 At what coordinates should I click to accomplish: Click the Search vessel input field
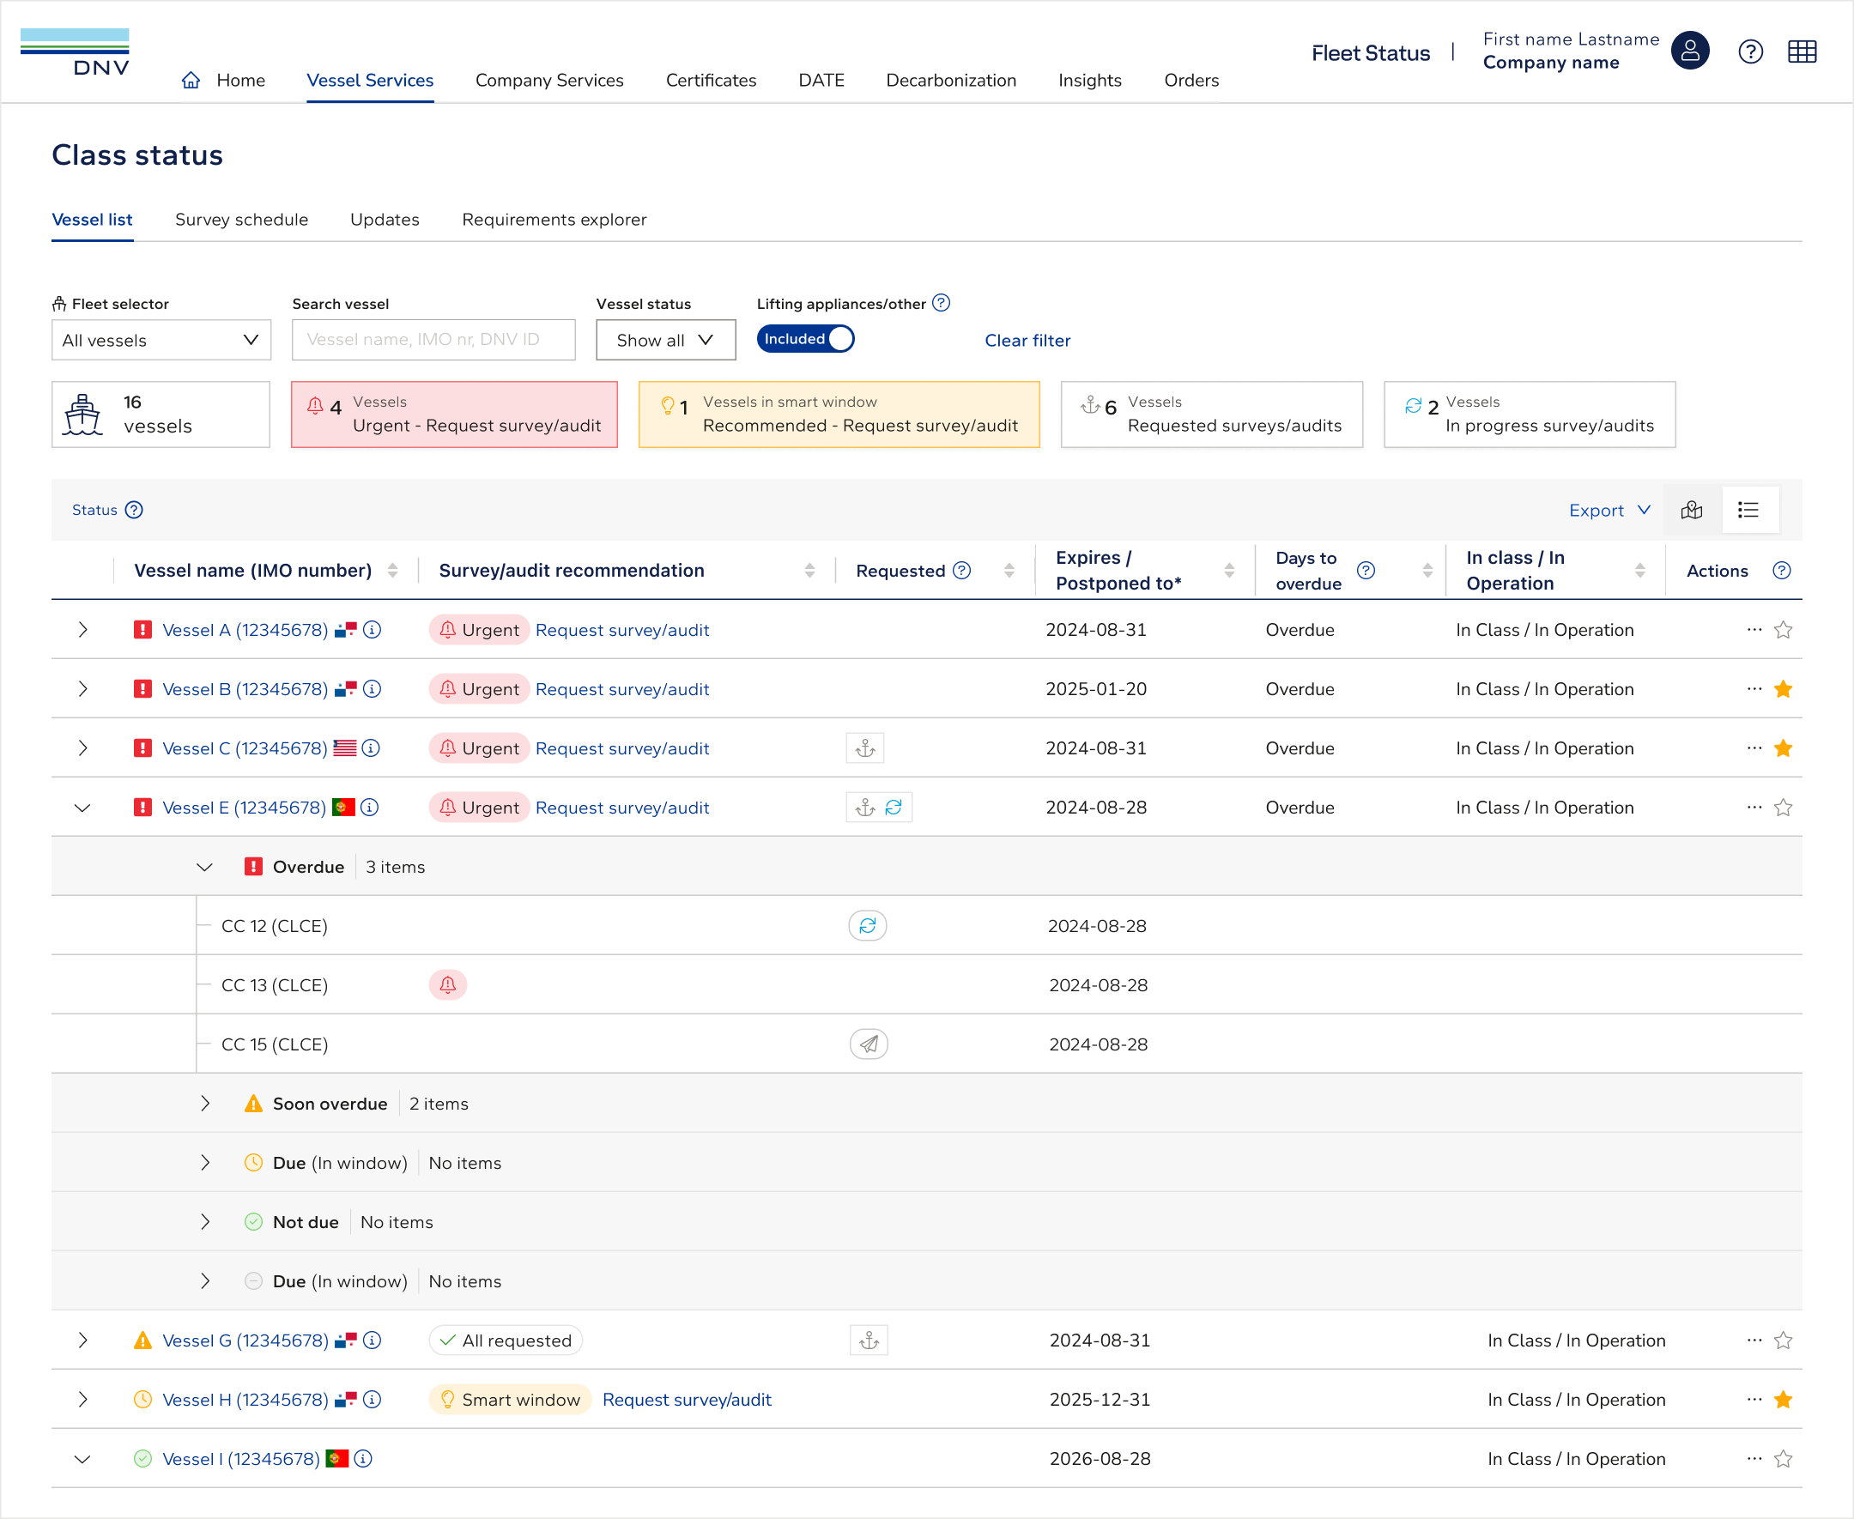pyautogui.click(x=433, y=341)
